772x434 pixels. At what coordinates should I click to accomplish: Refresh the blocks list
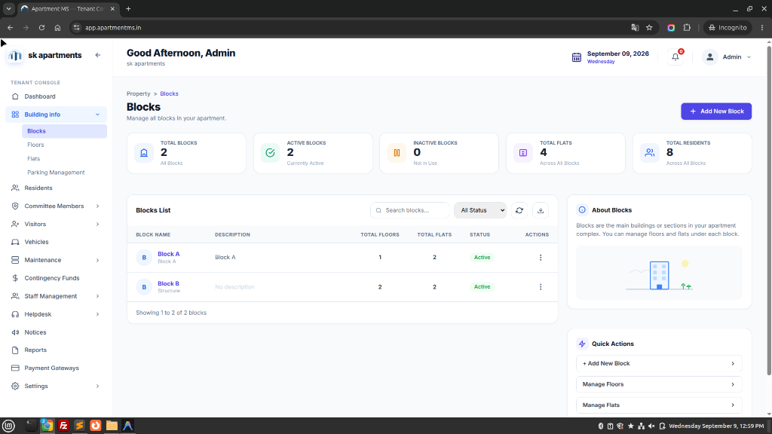point(519,210)
